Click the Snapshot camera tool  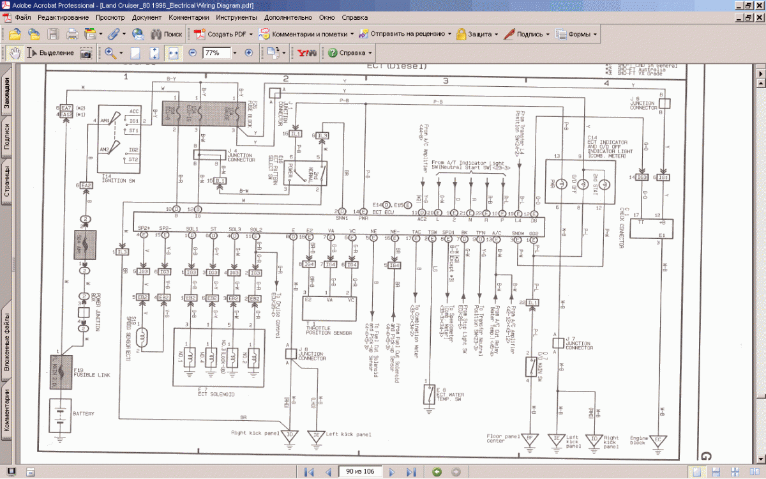(86, 53)
